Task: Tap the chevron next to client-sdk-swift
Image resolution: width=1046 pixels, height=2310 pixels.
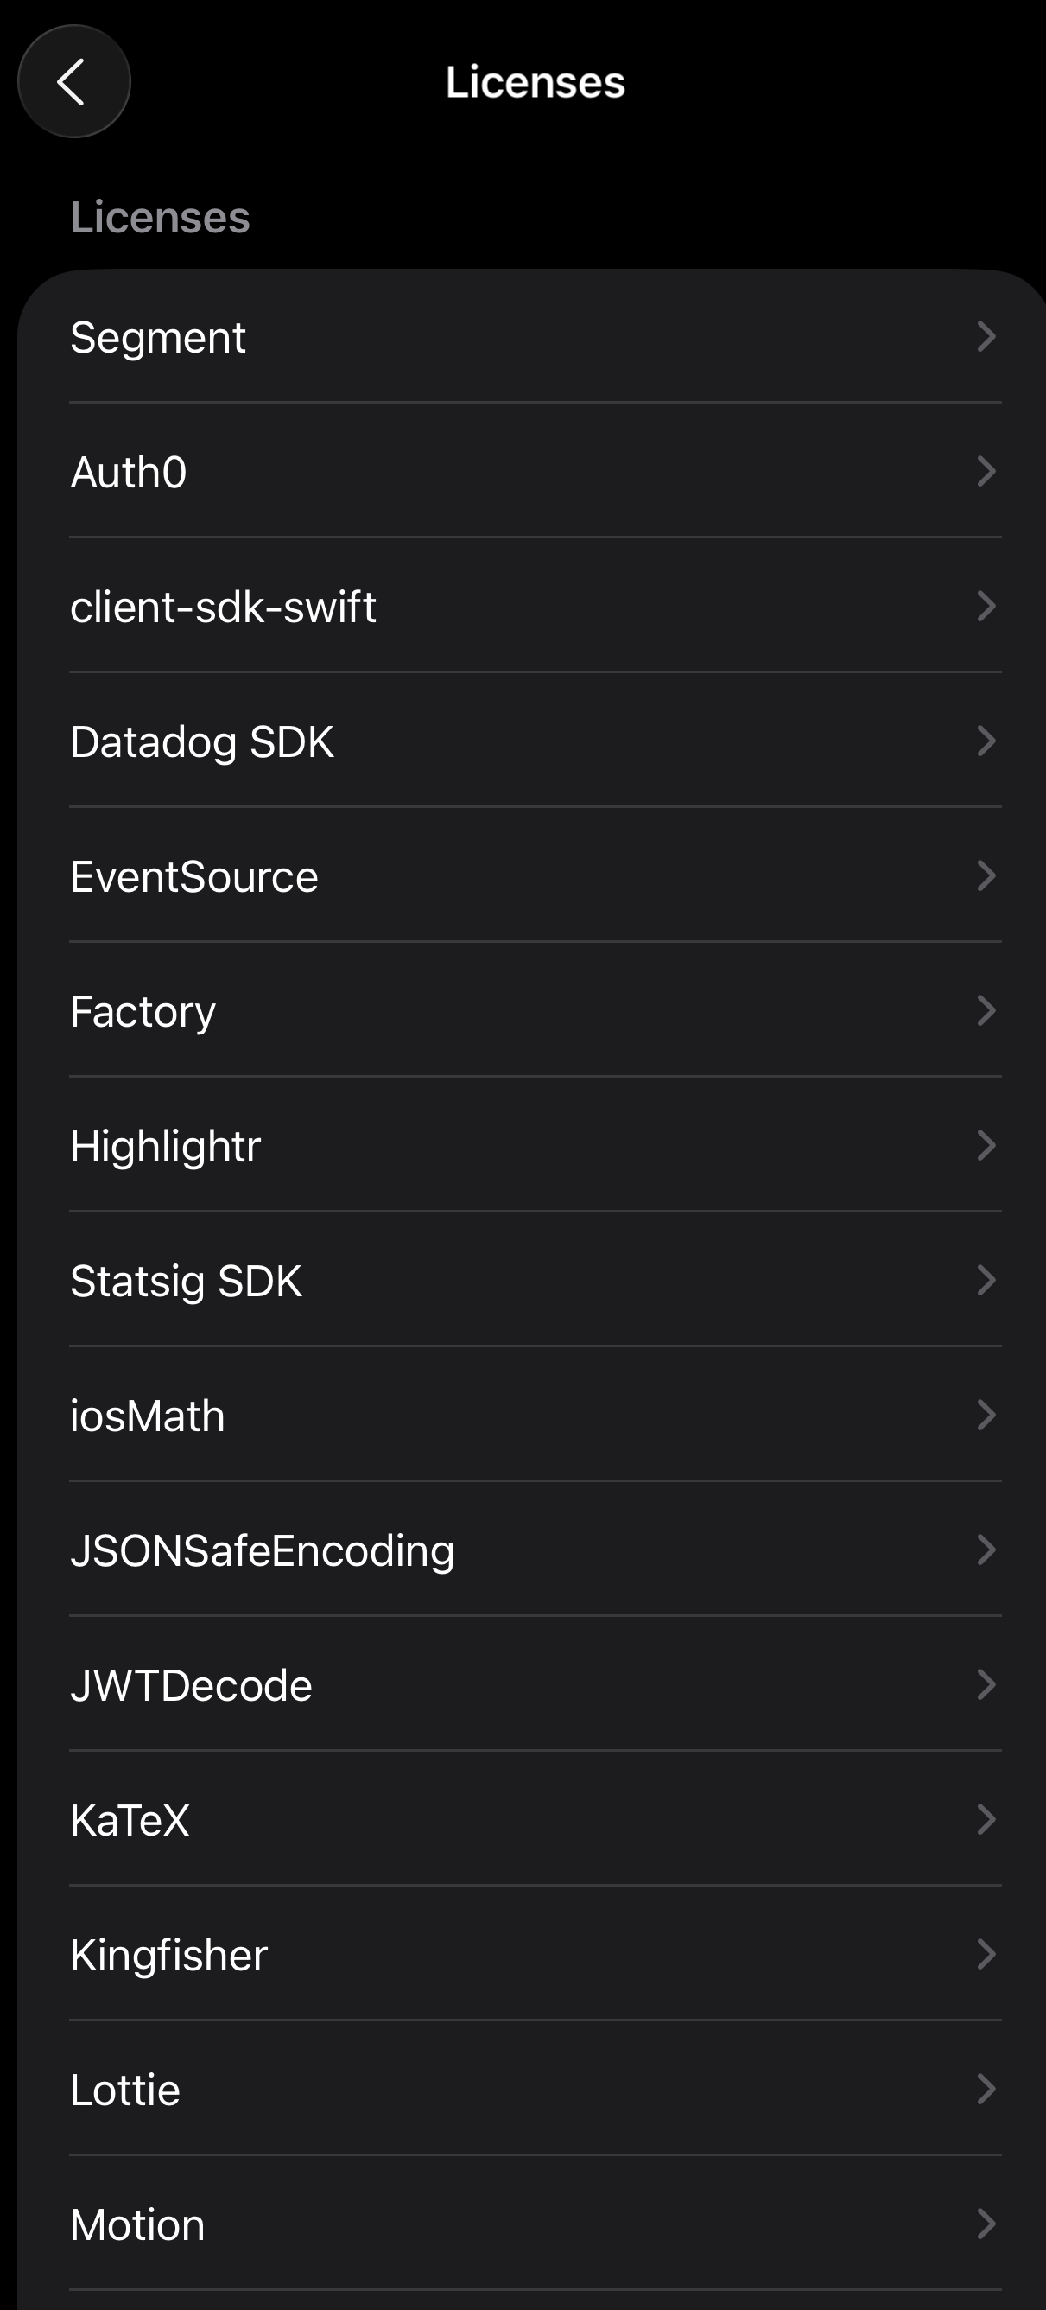Action: pyautogui.click(x=985, y=606)
